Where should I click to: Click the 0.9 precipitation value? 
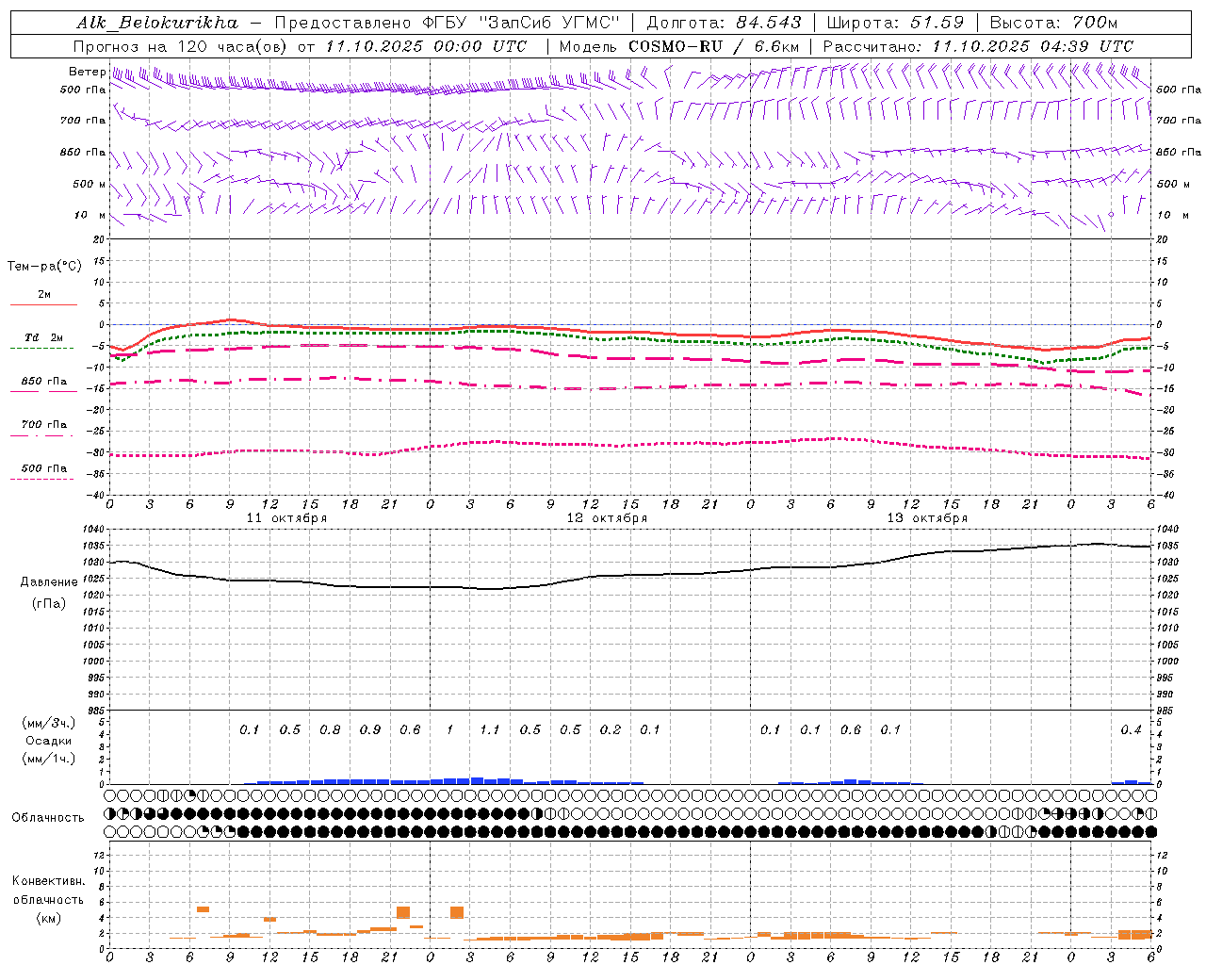370,730
